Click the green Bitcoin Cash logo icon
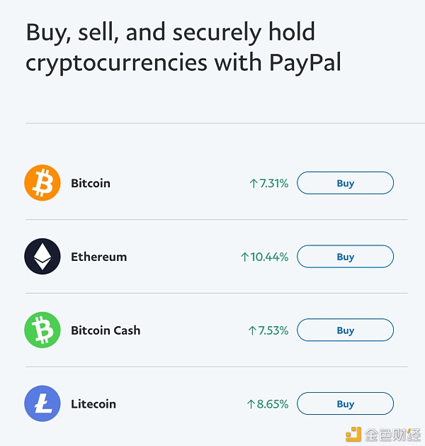 tap(42, 330)
